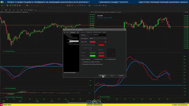The width and height of the screenshot is (189, 106).
Task: Click the tree panel horizontal scrollbar
Action: coord(70,73)
